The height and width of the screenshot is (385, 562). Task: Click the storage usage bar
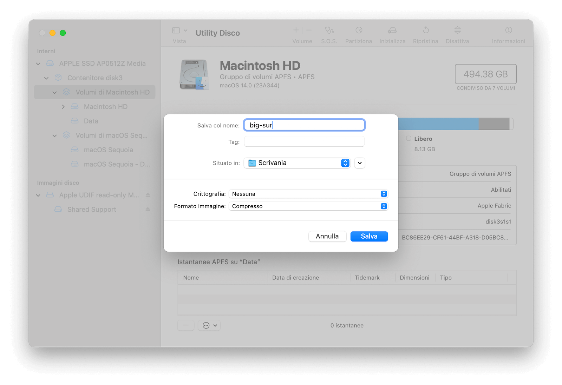pyautogui.click(x=456, y=124)
